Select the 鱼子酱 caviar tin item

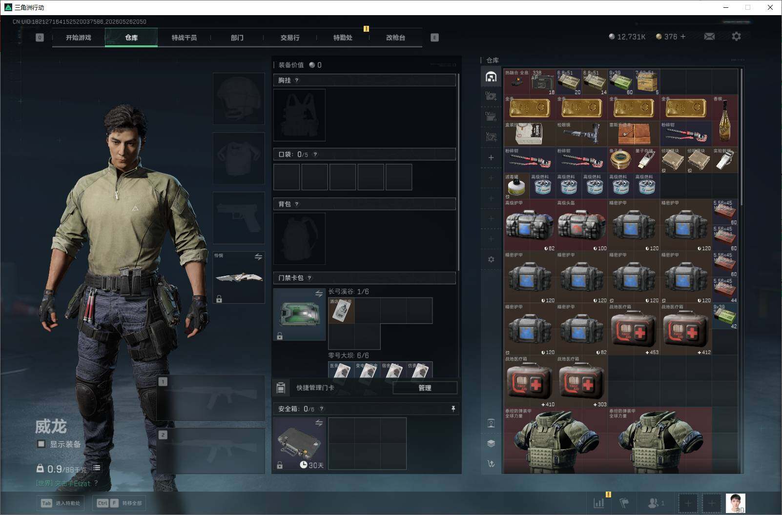click(x=621, y=159)
